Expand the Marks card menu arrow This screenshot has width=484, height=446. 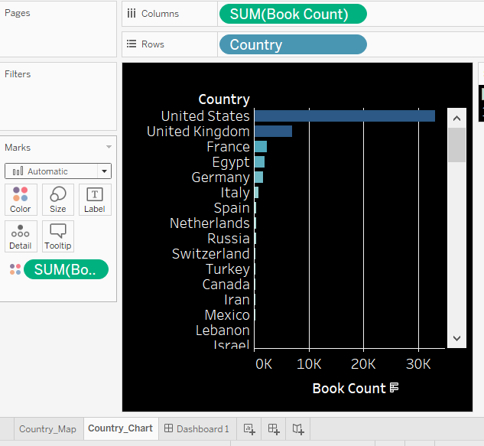[109, 147]
